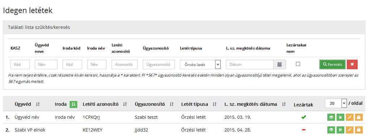Click the Iroda név cell in row 1
Viewport: 370px width, 135px height.
(x=65, y=117)
